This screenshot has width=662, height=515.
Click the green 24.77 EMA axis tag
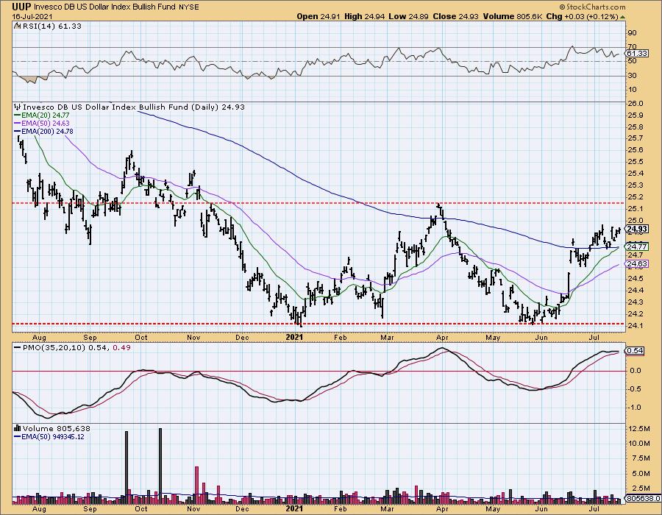pyautogui.click(x=637, y=247)
